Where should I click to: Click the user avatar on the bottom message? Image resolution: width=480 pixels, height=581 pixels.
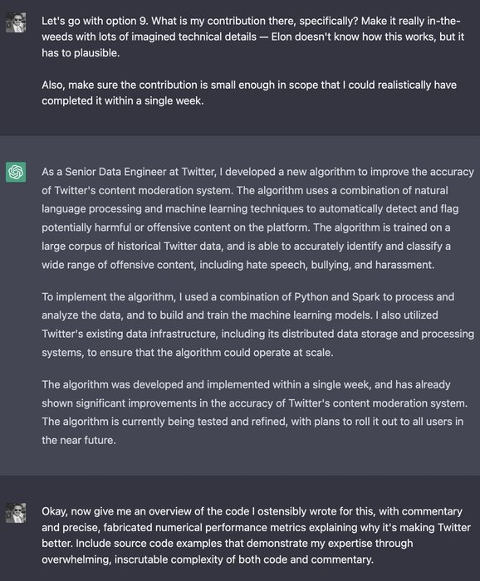pyautogui.click(x=16, y=513)
